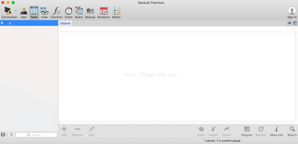
Task: Select the 's' connection row
Action: click(29, 23)
